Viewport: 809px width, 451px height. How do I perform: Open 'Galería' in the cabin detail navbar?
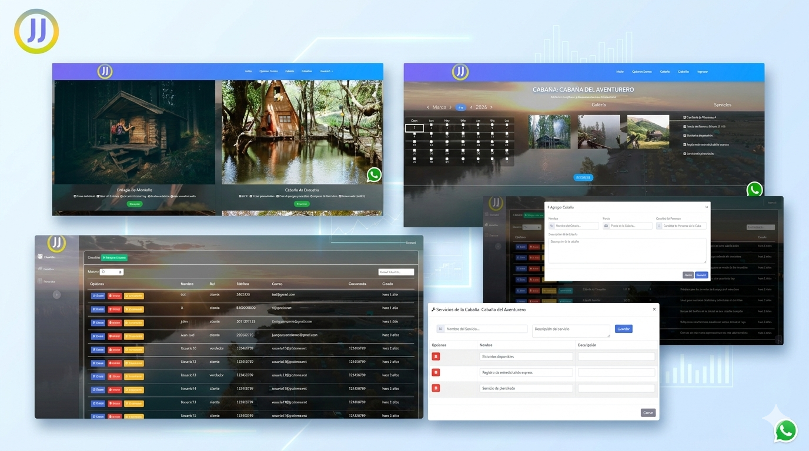coord(664,72)
